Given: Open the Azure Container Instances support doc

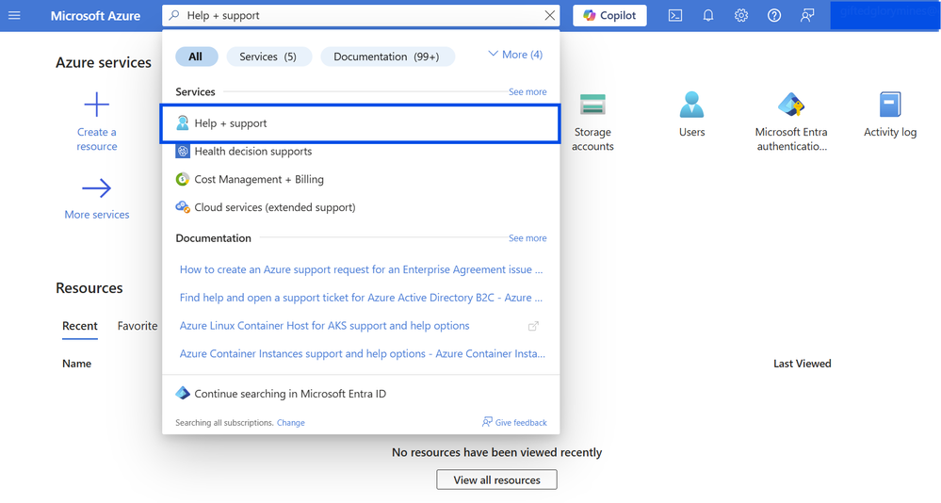Looking at the screenshot, I should click(363, 354).
